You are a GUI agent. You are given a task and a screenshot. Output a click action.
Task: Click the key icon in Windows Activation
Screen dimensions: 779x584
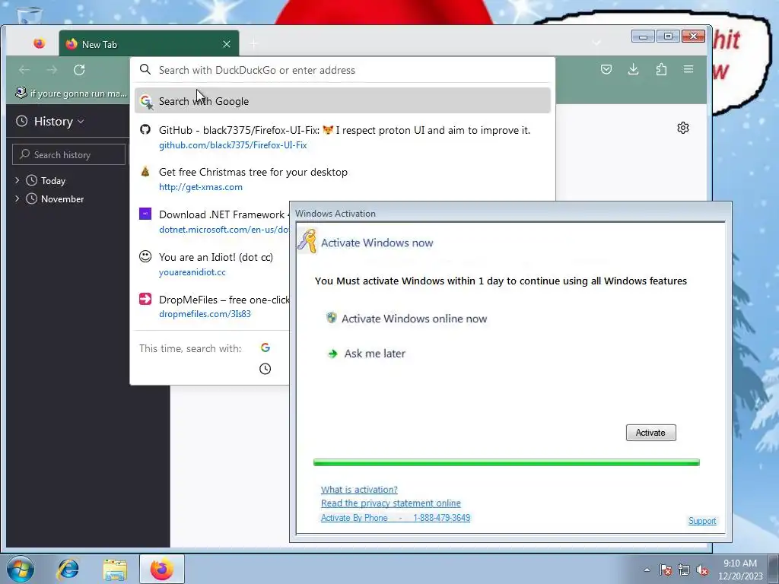[x=307, y=241]
